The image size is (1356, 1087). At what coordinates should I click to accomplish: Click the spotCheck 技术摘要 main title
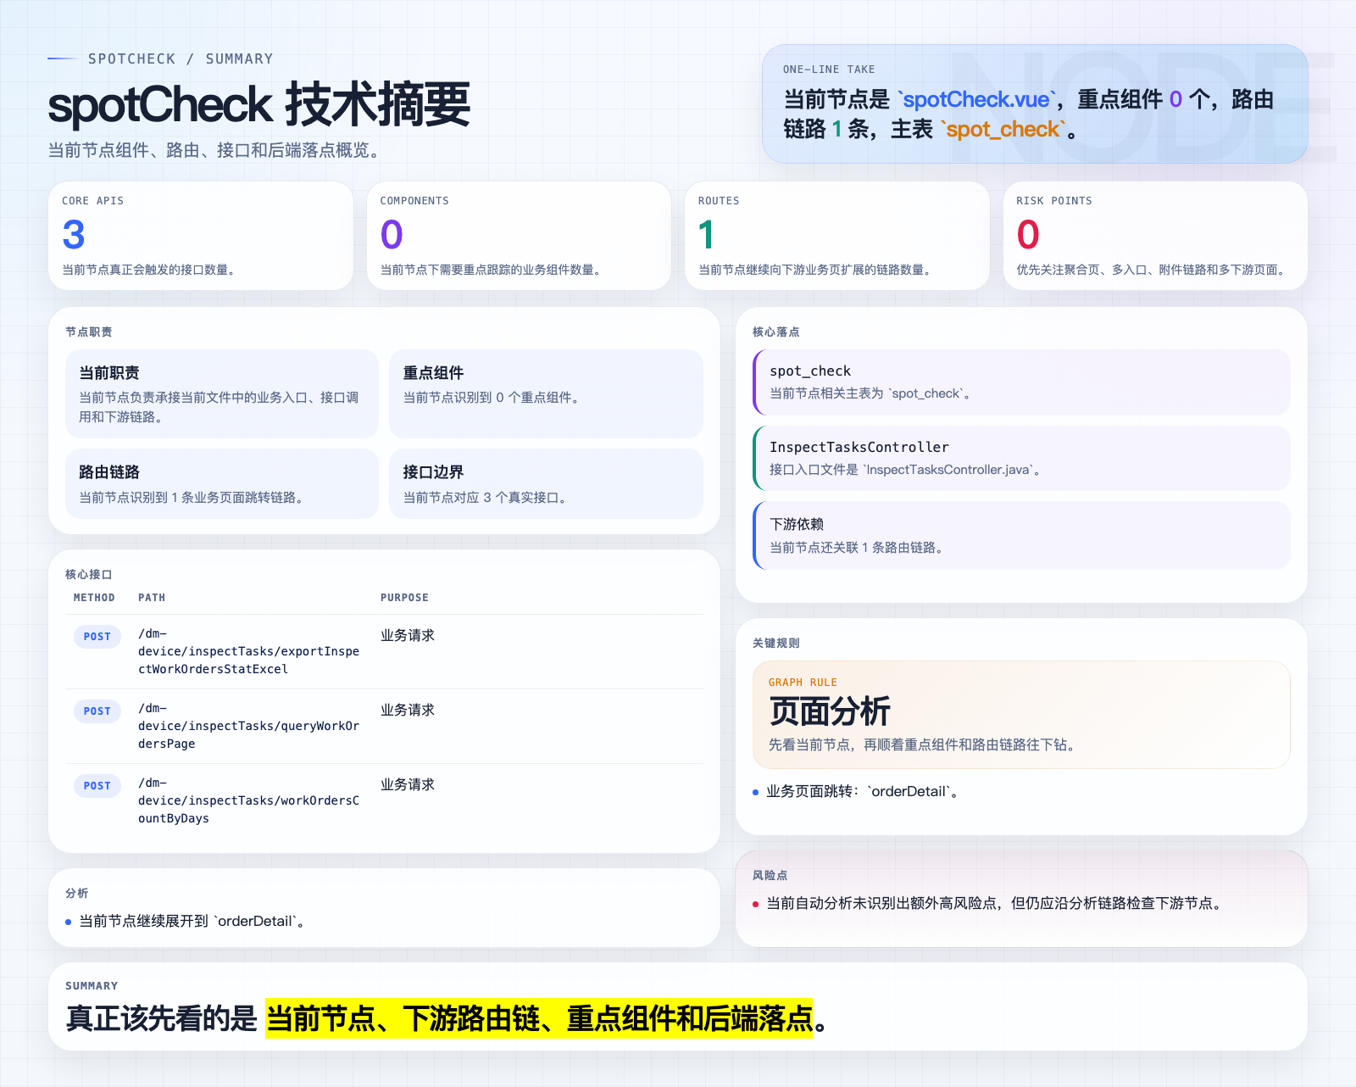(259, 105)
